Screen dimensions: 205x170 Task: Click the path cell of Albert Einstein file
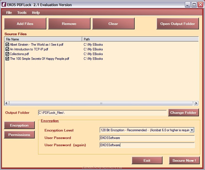tap(93, 45)
